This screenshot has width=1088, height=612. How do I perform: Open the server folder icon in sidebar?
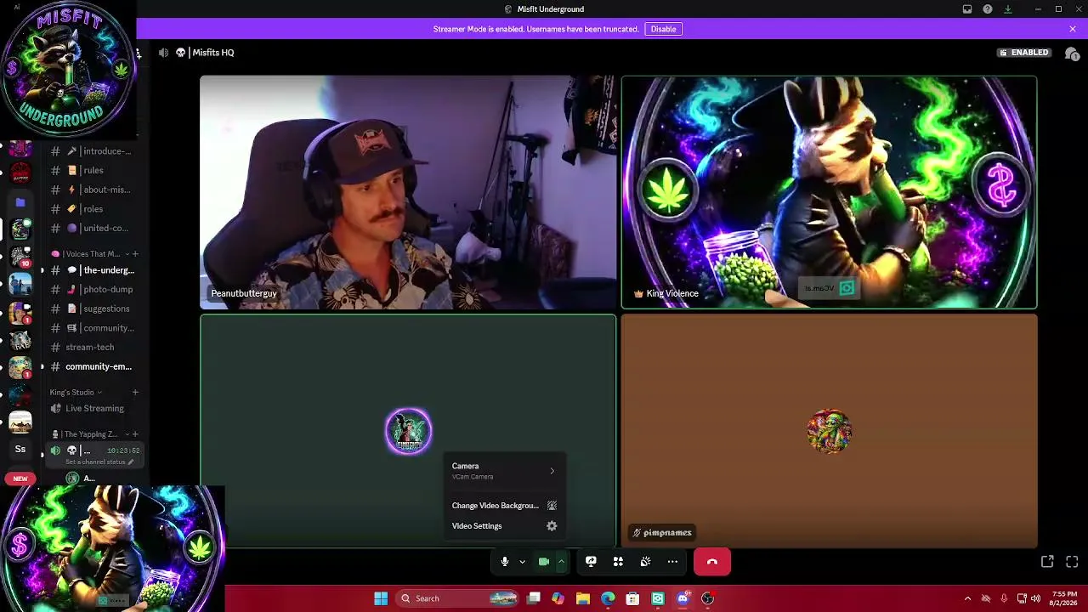coord(20,202)
